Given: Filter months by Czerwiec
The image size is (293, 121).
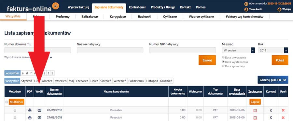Looking at the screenshot, I should click(x=82, y=81).
